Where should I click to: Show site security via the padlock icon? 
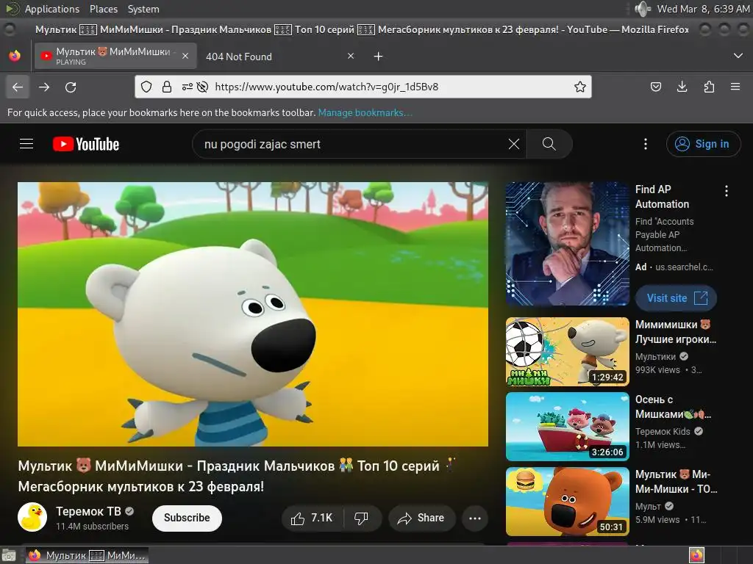[x=167, y=87]
